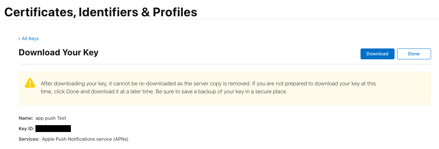Click the back chevron before All Keys
439x149 pixels.
pyautogui.click(x=20, y=39)
